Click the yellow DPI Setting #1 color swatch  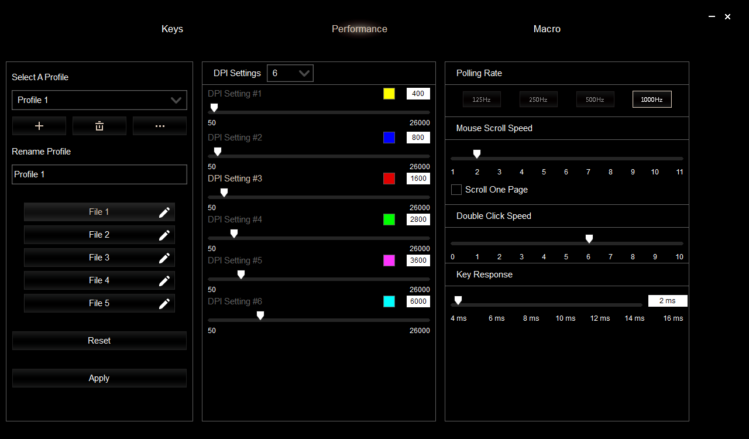point(389,94)
